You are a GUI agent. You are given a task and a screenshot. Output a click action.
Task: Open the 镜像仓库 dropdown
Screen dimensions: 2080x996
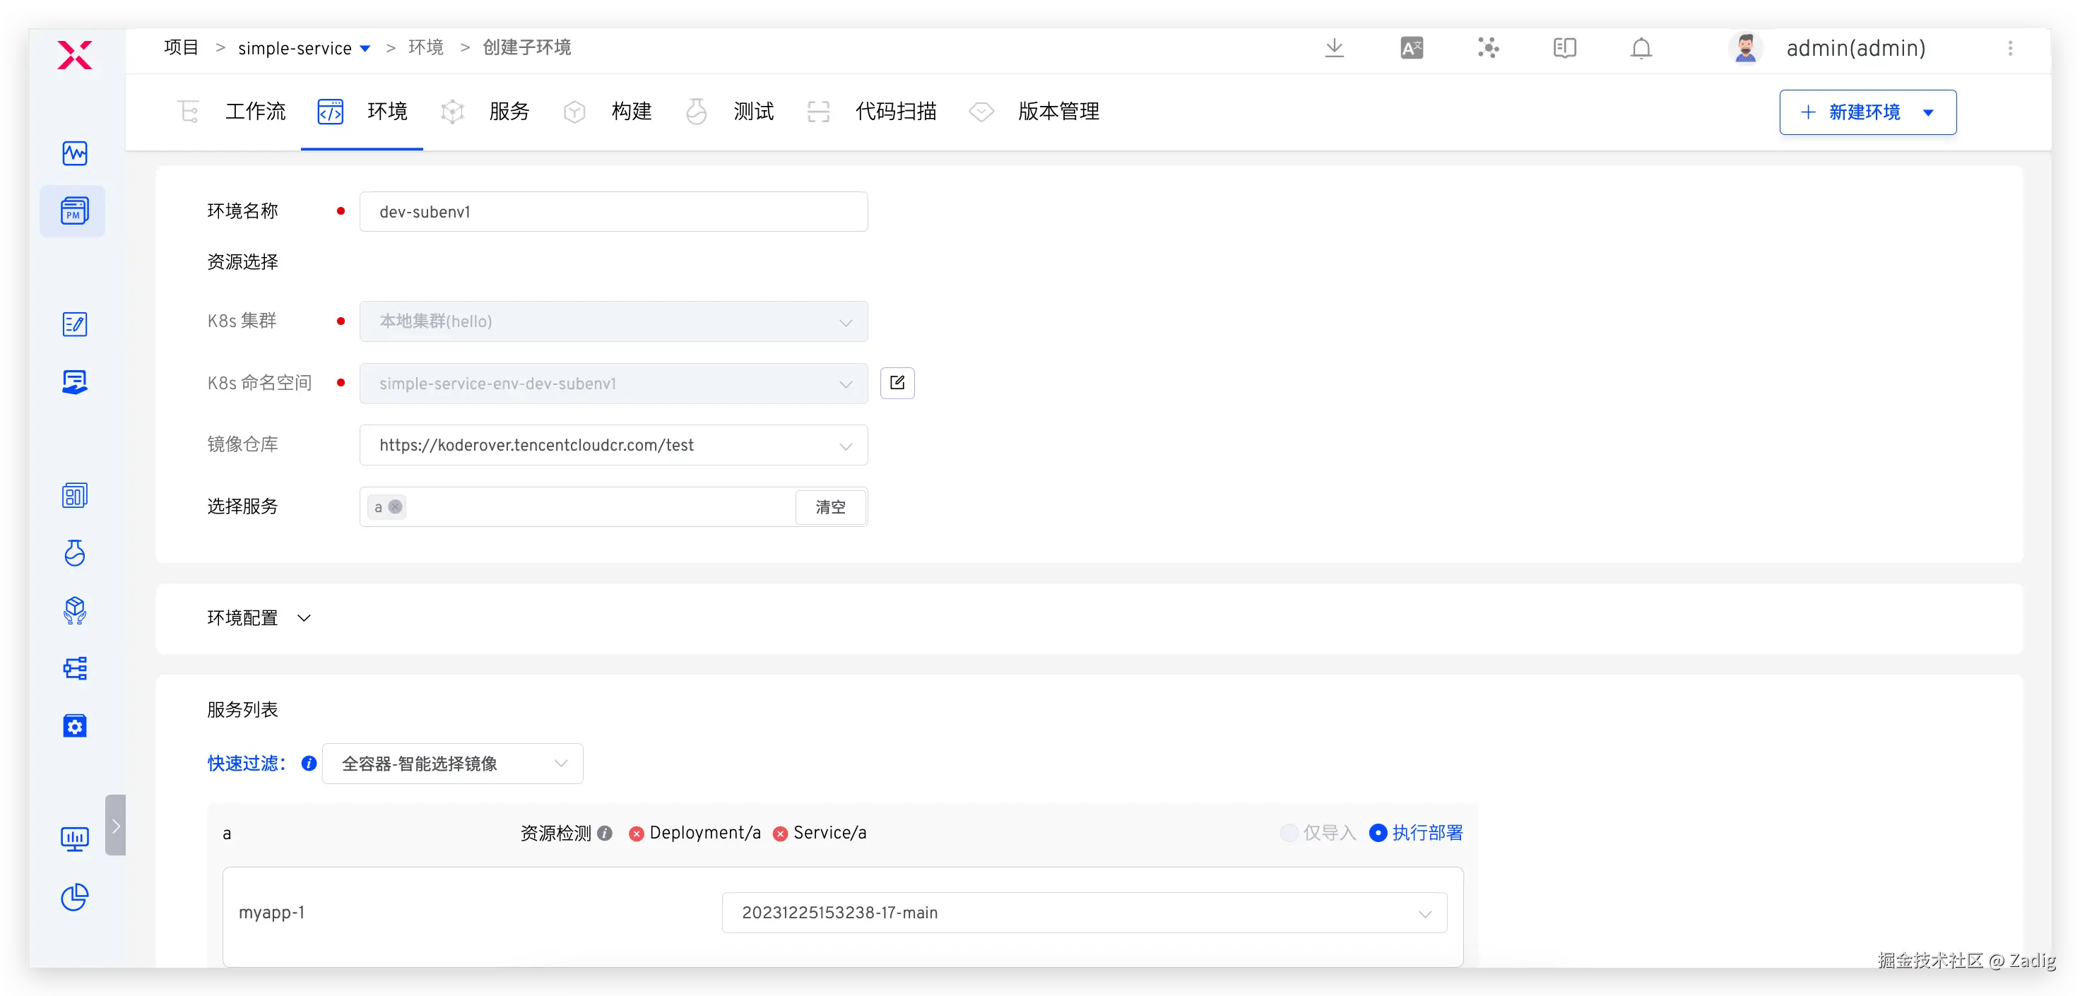click(614, 445)
